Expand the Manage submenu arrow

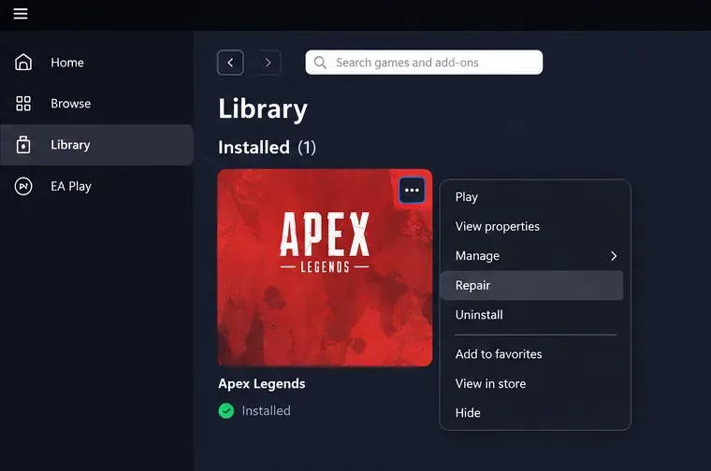coord(614,256)
